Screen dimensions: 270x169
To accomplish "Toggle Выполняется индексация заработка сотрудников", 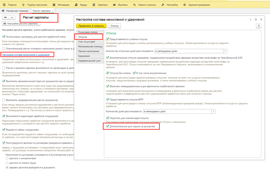I will point(3,116).
